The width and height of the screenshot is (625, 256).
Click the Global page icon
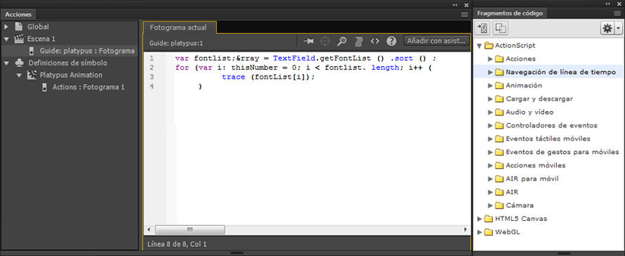(18, 27)
